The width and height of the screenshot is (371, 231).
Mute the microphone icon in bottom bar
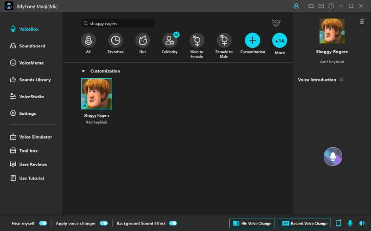[x=350, y=223]
